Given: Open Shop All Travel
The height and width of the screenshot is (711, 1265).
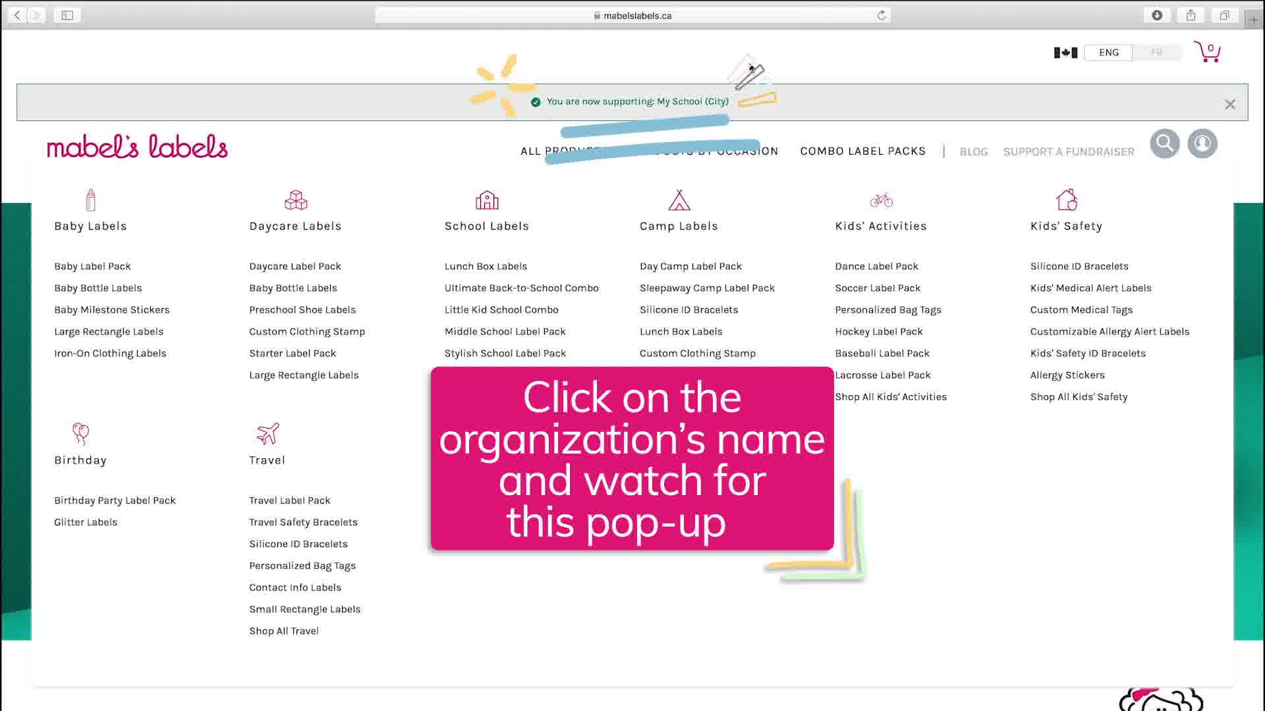Looking at the screenshot, I should tap(284, 631).
